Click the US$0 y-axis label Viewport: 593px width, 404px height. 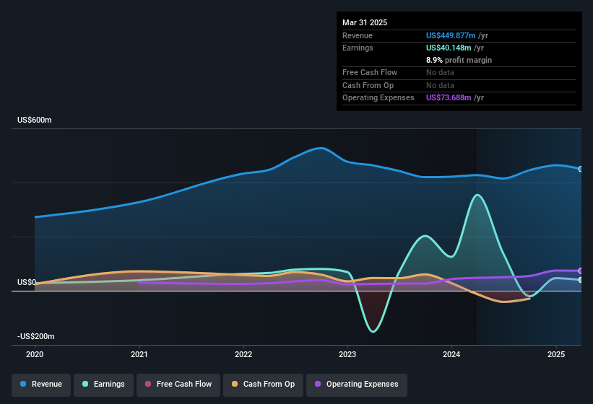27,282
